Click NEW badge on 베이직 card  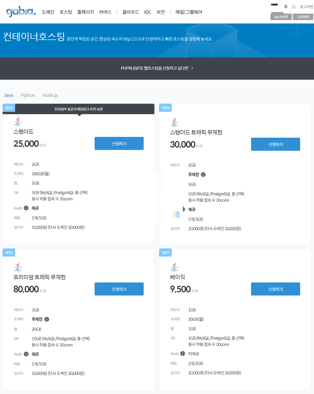tap(165, 253)
